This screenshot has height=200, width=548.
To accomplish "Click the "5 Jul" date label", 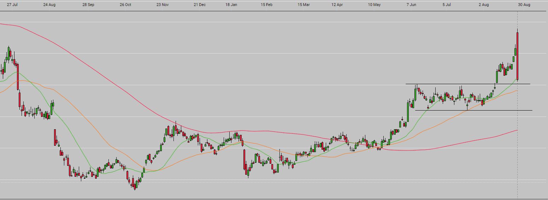I will click(447, 5).
